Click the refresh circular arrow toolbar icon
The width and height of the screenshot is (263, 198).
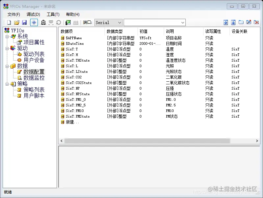point(59,22)
